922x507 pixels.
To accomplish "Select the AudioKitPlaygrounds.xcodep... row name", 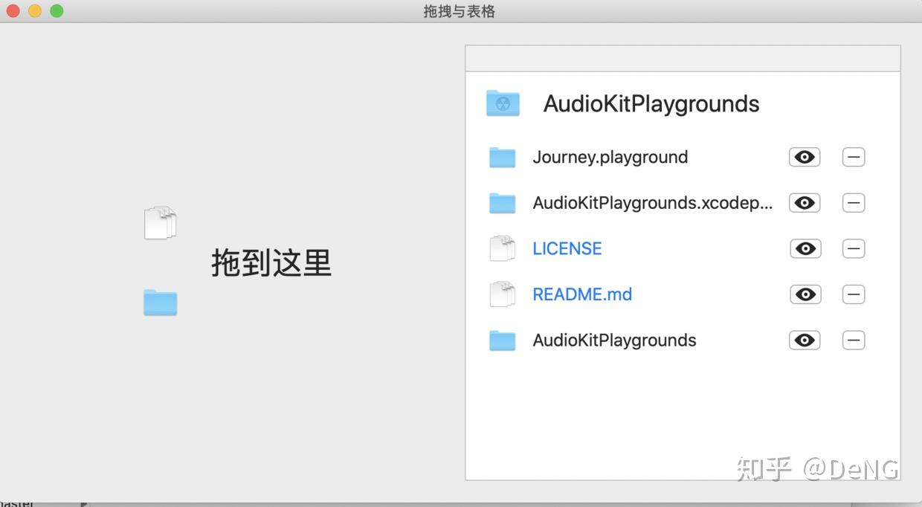I will click(653, 203).
